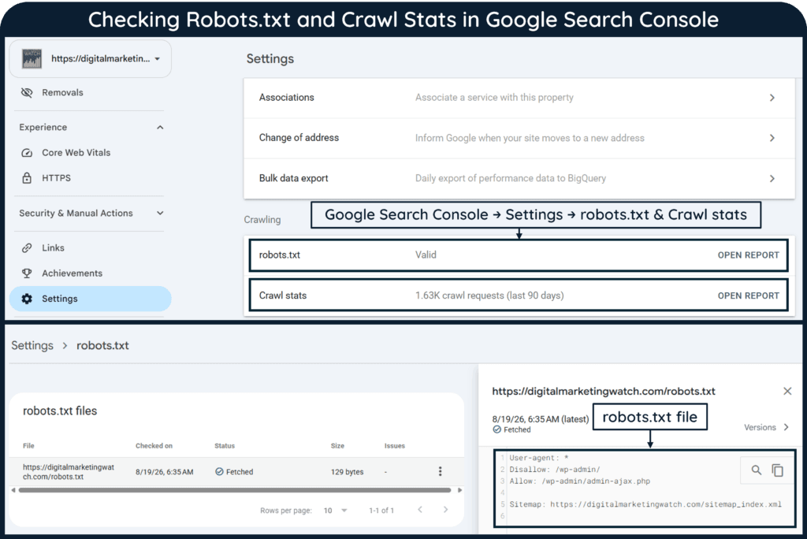Click the Issues column header
The image size is (807, 539).
395,446
